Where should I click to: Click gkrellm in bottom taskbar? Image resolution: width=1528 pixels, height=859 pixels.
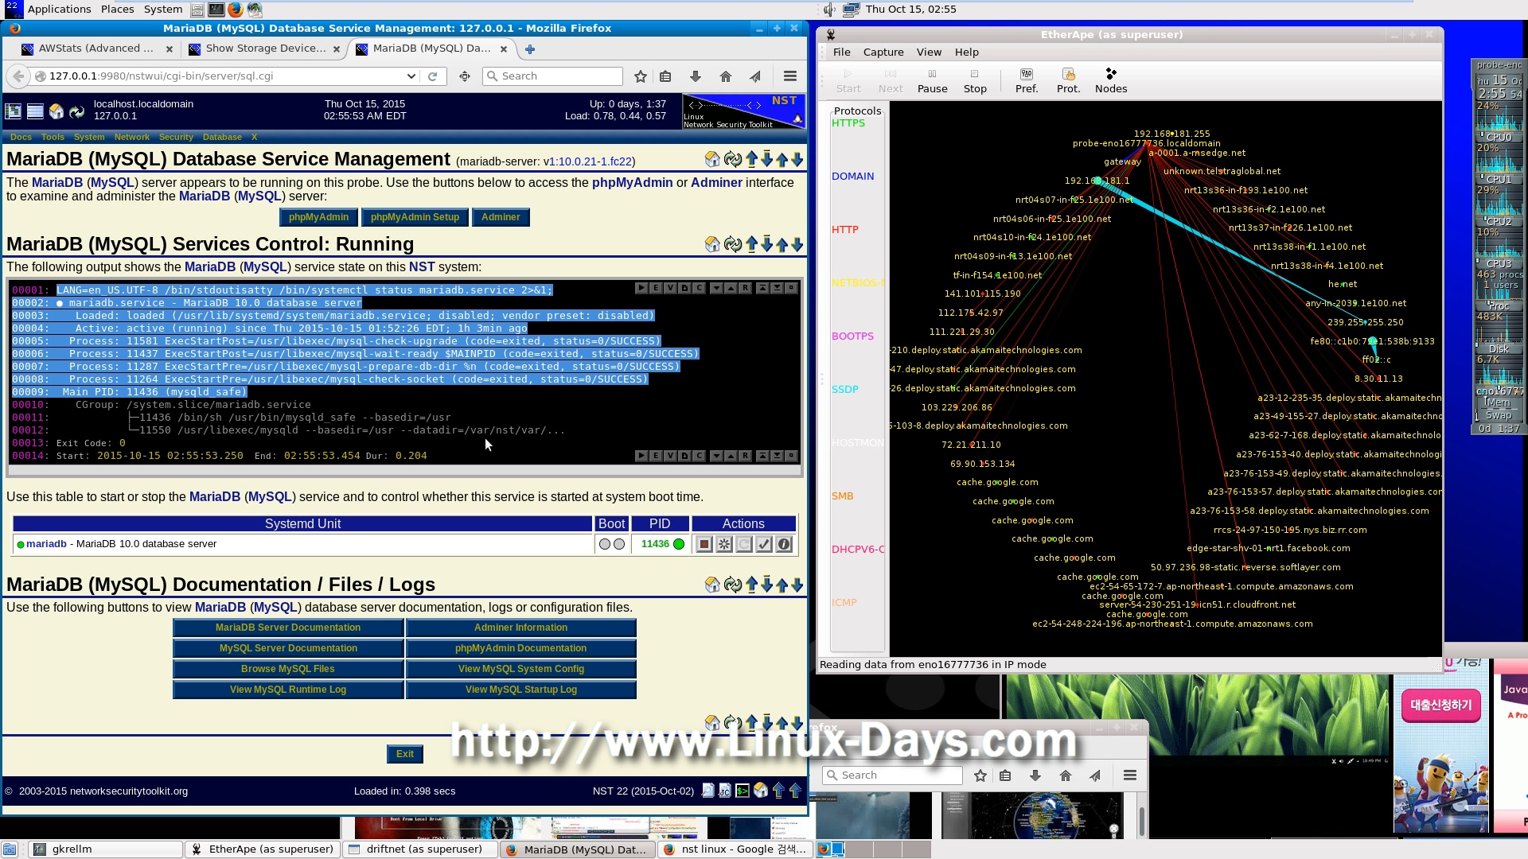coord(106,849)
